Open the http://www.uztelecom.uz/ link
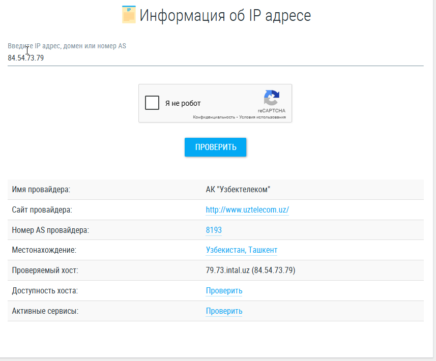The image size is (436, 361). point(247,210)
